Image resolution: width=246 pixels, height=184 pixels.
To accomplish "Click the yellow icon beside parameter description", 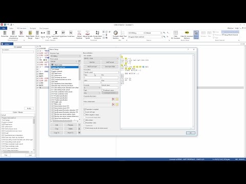I will point(117,99).
